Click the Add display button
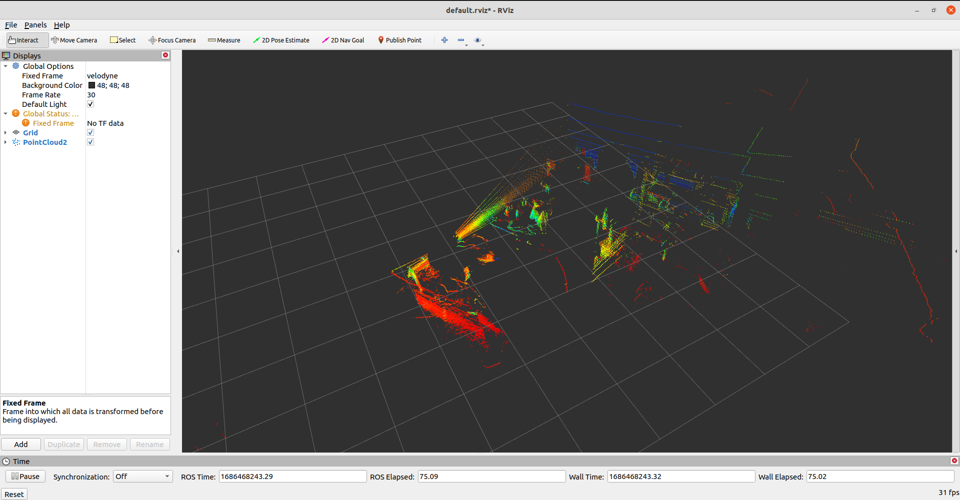960x500 pixels. click(x=21, y=445)
